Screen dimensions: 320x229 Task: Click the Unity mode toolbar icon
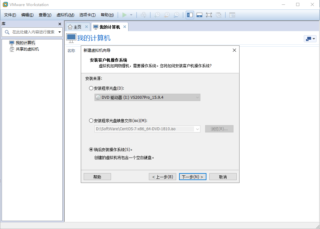(219, 15)
